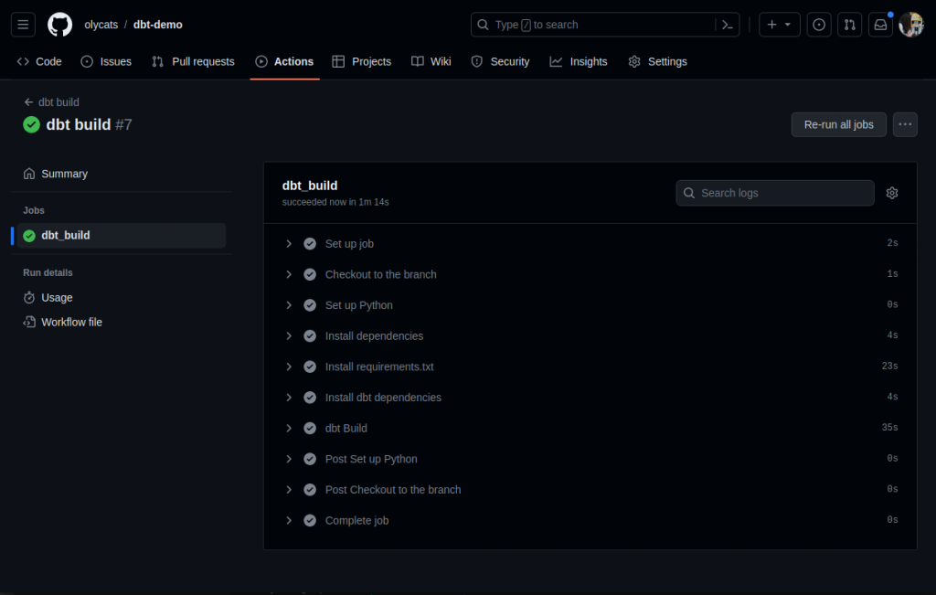Viewport: 936px width, 595px height.
Task: Open the command palette icon
Action: (x=727, y=25)
